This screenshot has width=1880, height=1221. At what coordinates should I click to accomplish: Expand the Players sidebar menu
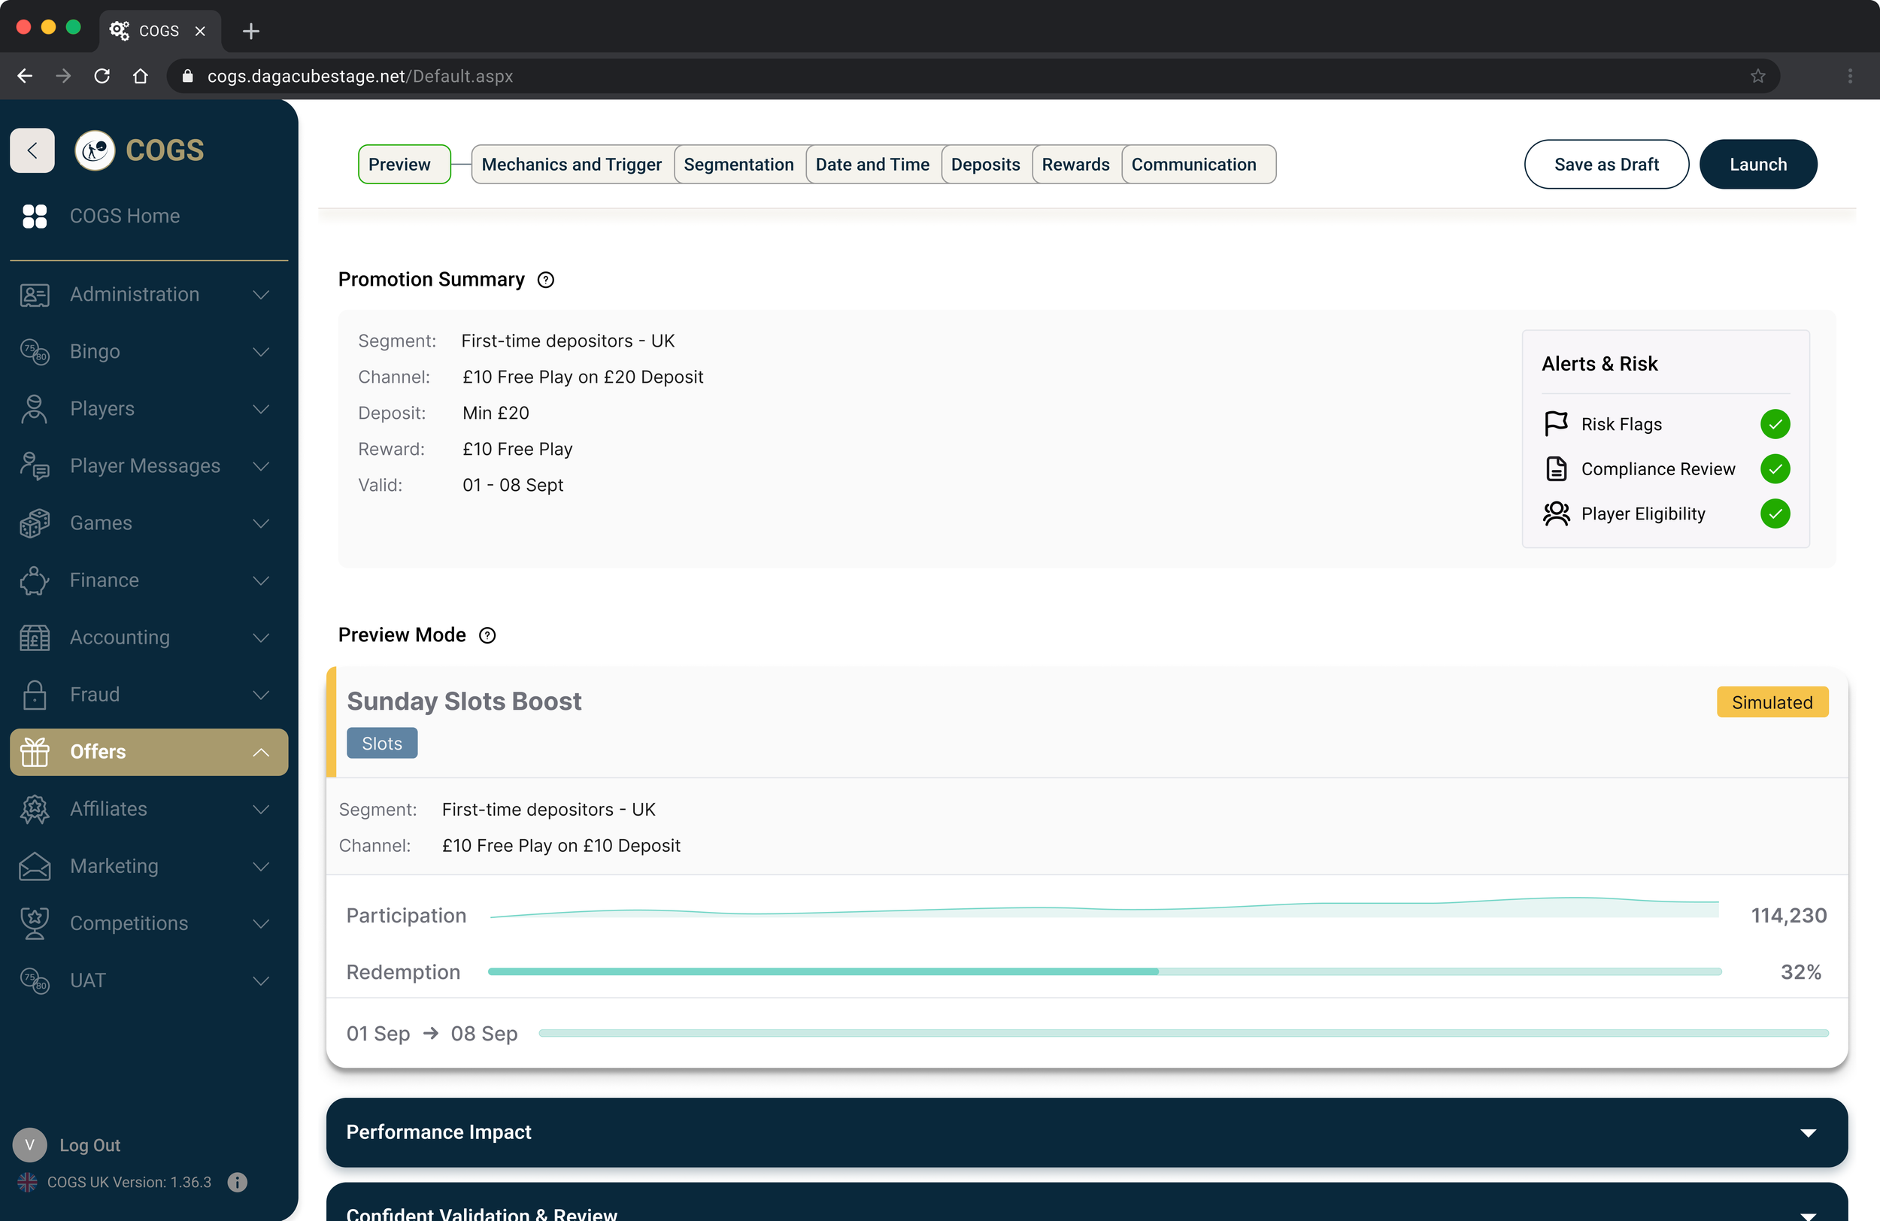[261, 409]
